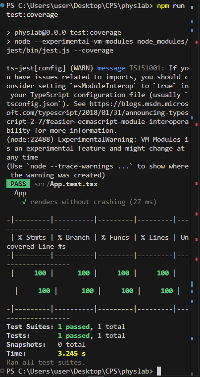Click the topmost blue marker in the scrollbar
Screen dimensions: 200x377
click(192, 7)
